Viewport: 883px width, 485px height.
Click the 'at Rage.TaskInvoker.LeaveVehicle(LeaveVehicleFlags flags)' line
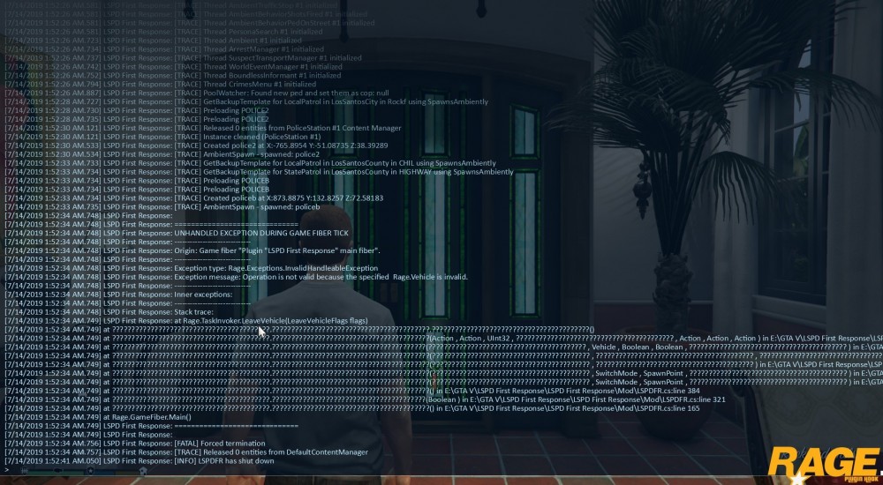coord(185,321)
